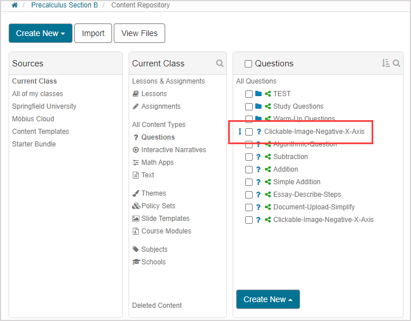Viewport: 411px width, 321px height.
Task: Open the bottom Create New dropdown
Action: (268, 299)
